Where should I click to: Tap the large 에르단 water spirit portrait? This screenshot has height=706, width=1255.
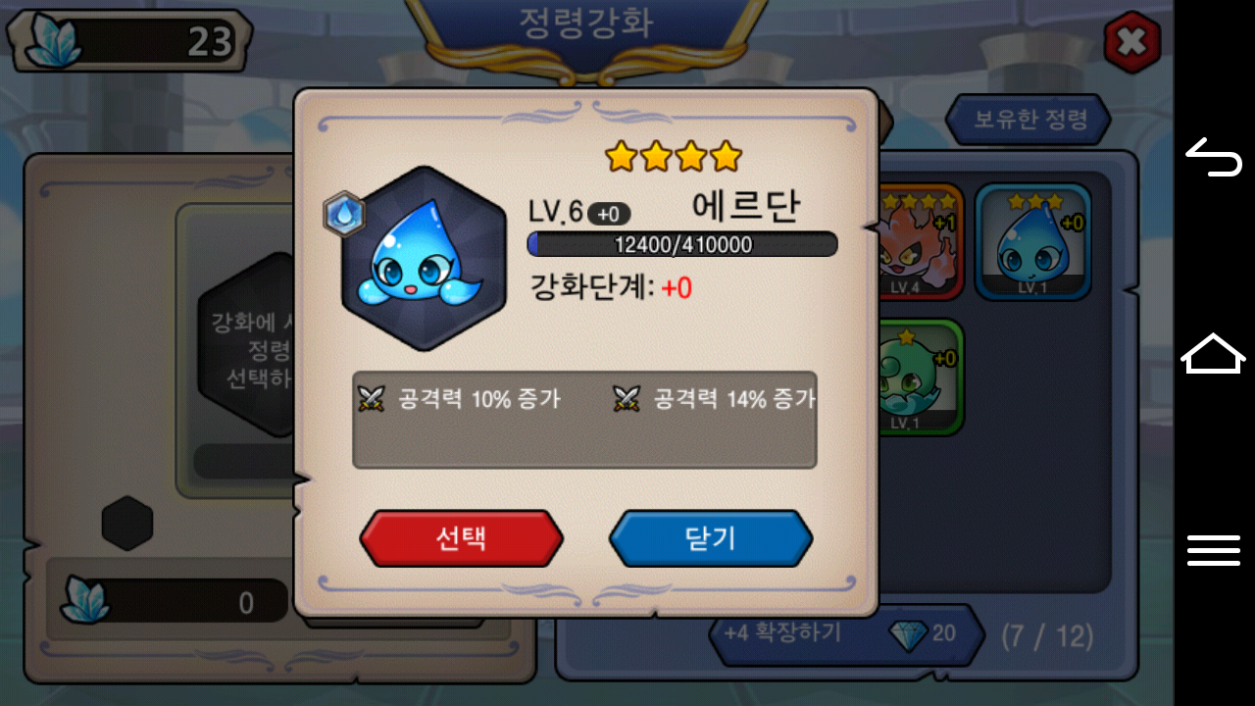(x=424, y=259)
